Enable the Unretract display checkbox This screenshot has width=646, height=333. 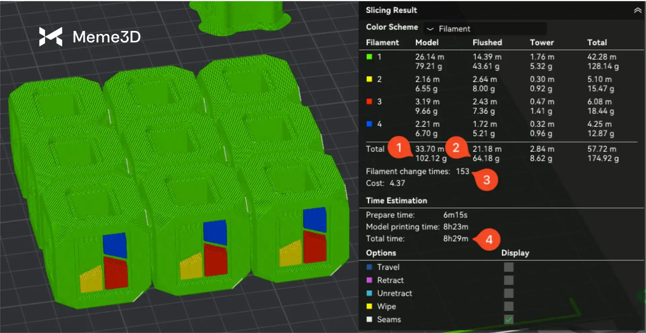coord(508,293)
